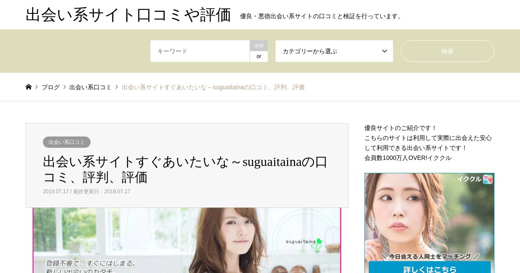520x273 pixels.
Task: Open the カテゴリーから選ぶ dropdown
Action: (x=334, y=51)
